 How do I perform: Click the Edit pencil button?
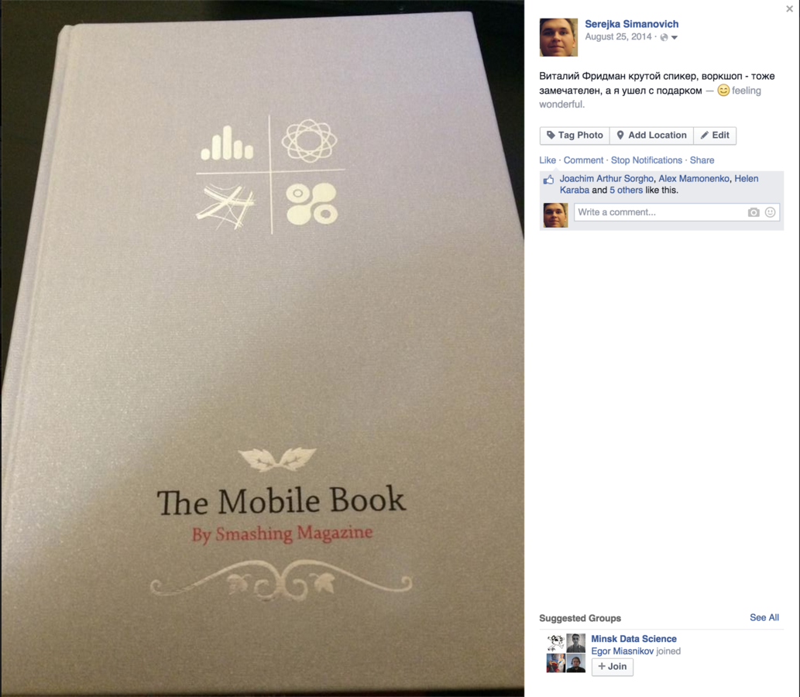[x=715, y=136]
